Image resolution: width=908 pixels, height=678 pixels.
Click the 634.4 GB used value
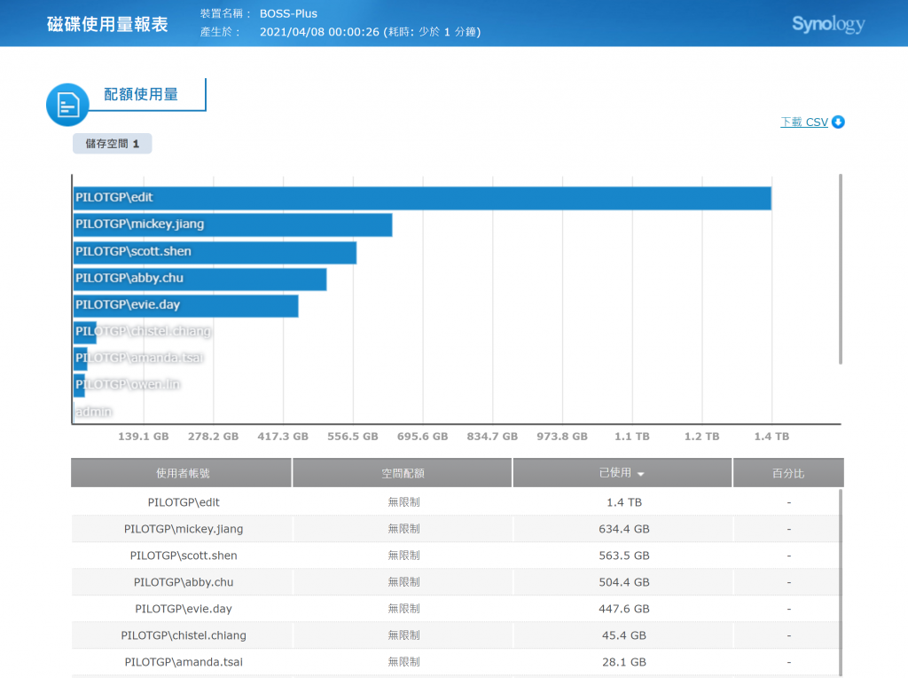click(624, 529)
